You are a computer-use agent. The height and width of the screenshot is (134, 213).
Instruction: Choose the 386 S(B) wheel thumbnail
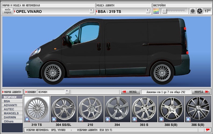[198, 109]
